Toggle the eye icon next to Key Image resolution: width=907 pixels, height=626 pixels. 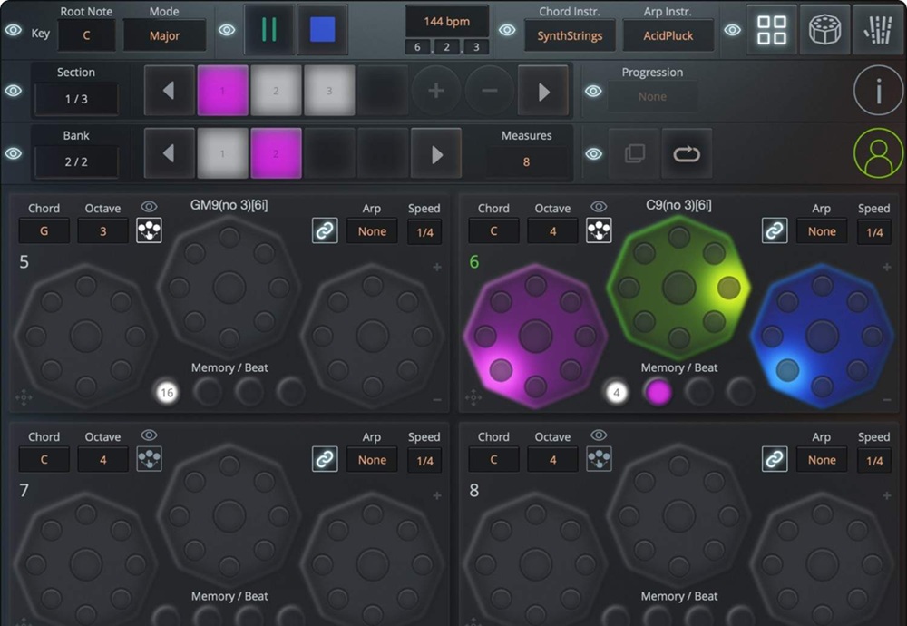[x=12, y=29]
